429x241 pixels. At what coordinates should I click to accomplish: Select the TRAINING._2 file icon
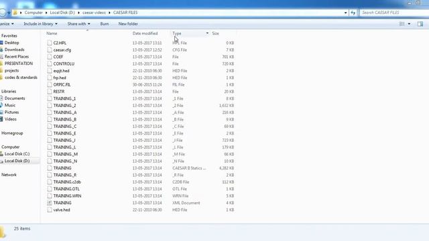(50, 106)
